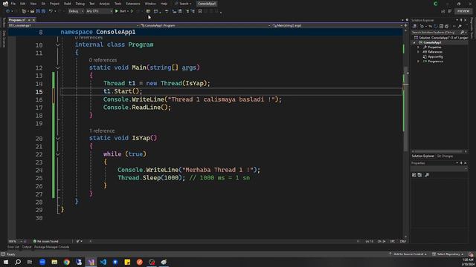The height and width of the screenshot is (267, 476).
Task: Click '1 reference' above IsYap method
Action: pyautogui.click(x=102, y=131)
